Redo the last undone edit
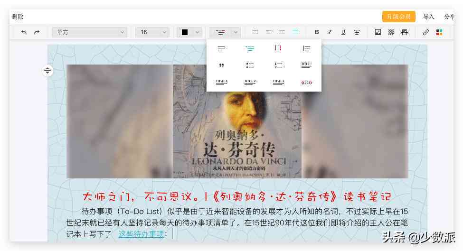The image size is (463, 251). click(37, 32)
